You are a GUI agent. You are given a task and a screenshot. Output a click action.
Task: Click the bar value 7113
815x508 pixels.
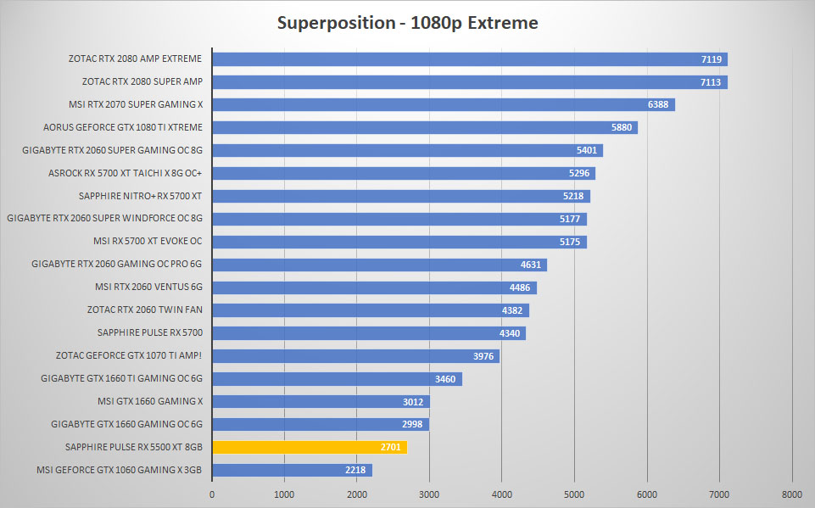pos(710,82)
